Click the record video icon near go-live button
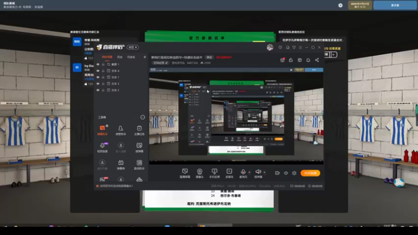 click(x=277, y=173)
